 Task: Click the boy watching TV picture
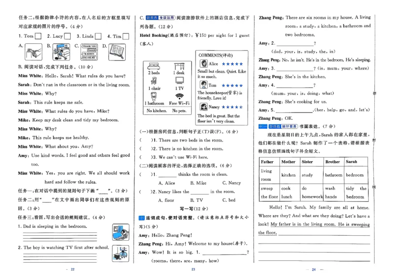(x=120, y=252)
